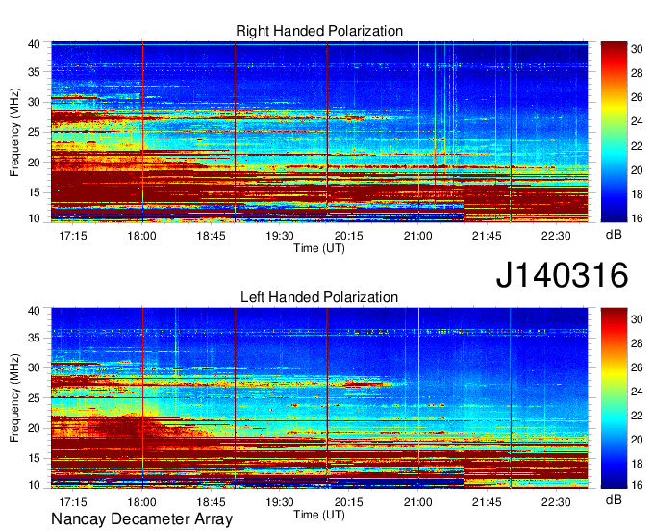
Task: Click the 17:15 tick on top time axis
Action: point(73,236)
